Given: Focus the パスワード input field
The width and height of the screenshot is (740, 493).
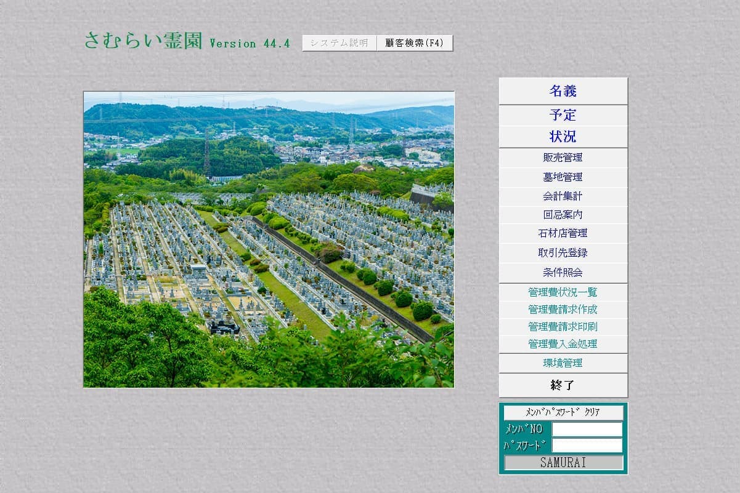Looking at the screenshot, I should [587, 445].
